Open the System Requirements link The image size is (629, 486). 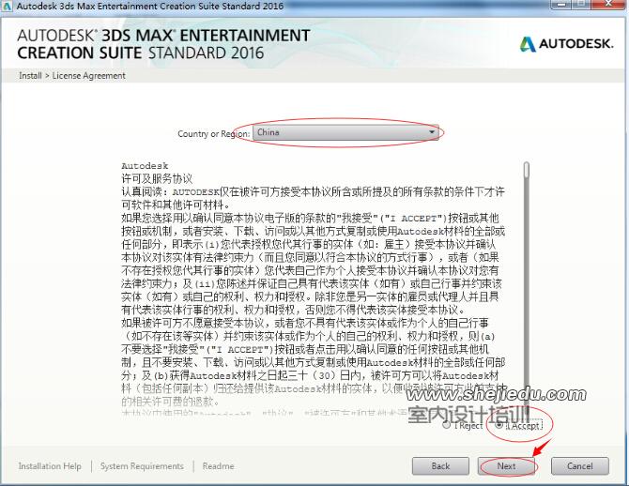pos(142,466)
